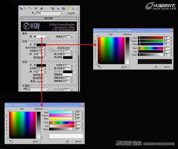The image size is (178, 149).
Task: Click hue field in reflection Color Selector
Action: [x=111, y=51]
